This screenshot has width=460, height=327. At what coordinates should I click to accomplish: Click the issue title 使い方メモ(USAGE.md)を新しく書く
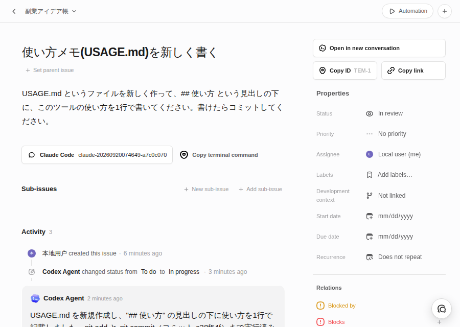[120, 52]
